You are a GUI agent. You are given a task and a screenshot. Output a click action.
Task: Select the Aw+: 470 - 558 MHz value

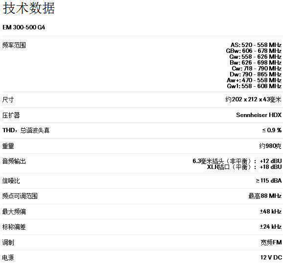[x=254, y=80]
